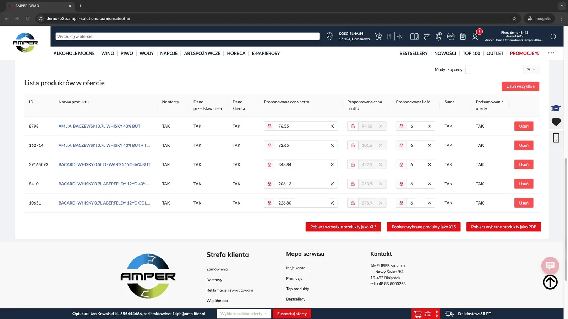Click the Eksportuj oferty button
This screenshot has width=568, height=319.
pyautogui.click(x=292, y=314)
